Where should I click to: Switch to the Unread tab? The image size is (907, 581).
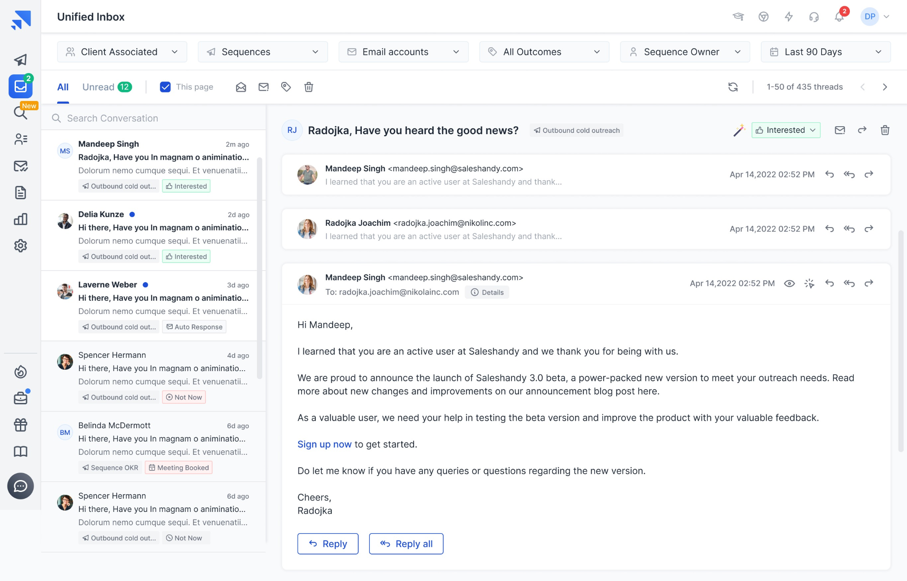click(107, 87)
